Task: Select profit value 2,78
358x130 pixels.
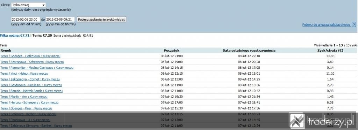Action: pyautogui.click(x=330, y=85)
